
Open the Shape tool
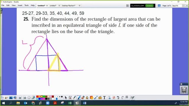(x=92, y=97)
